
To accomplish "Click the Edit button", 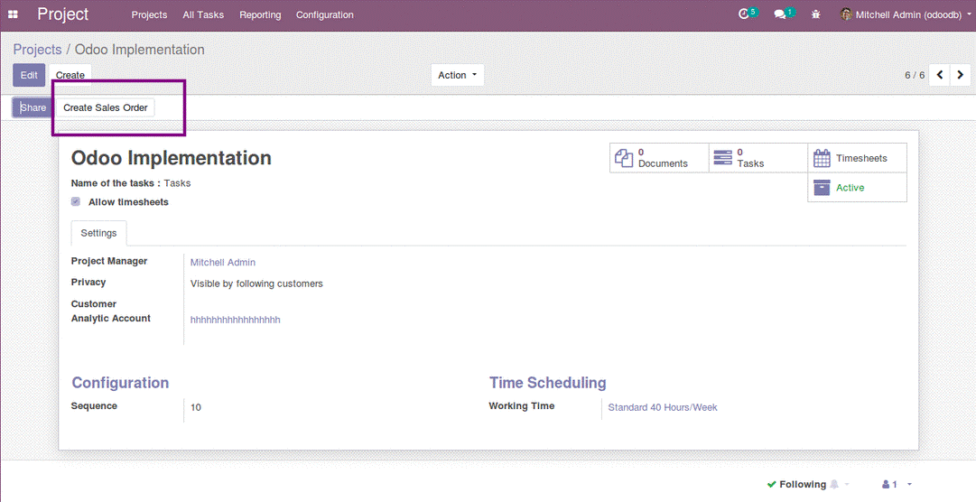I will [x=29, y=75].
